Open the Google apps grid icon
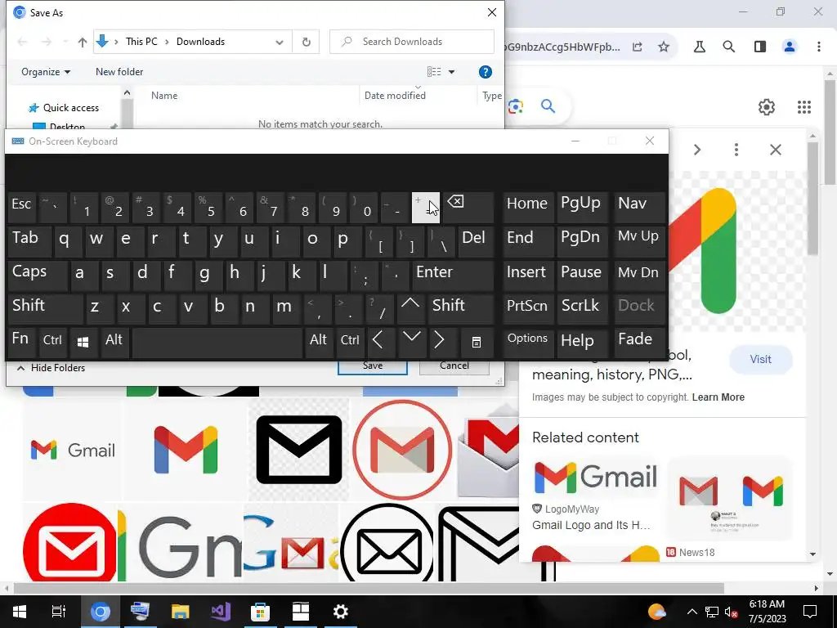Image resolution: width=837 pixels, height=628 pixels. point(804,107)
